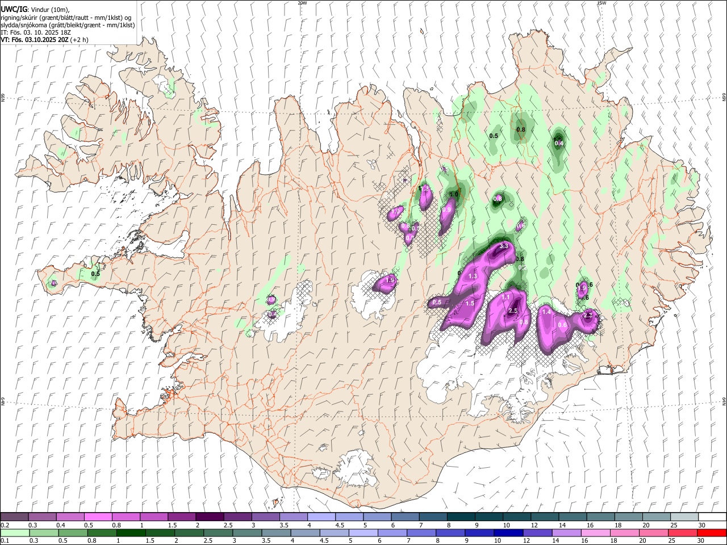This screenshot has width=727, height=545.
Task: Click the 3–3.5 violet swatch in upper legend
Action: [x=265, y=517]
